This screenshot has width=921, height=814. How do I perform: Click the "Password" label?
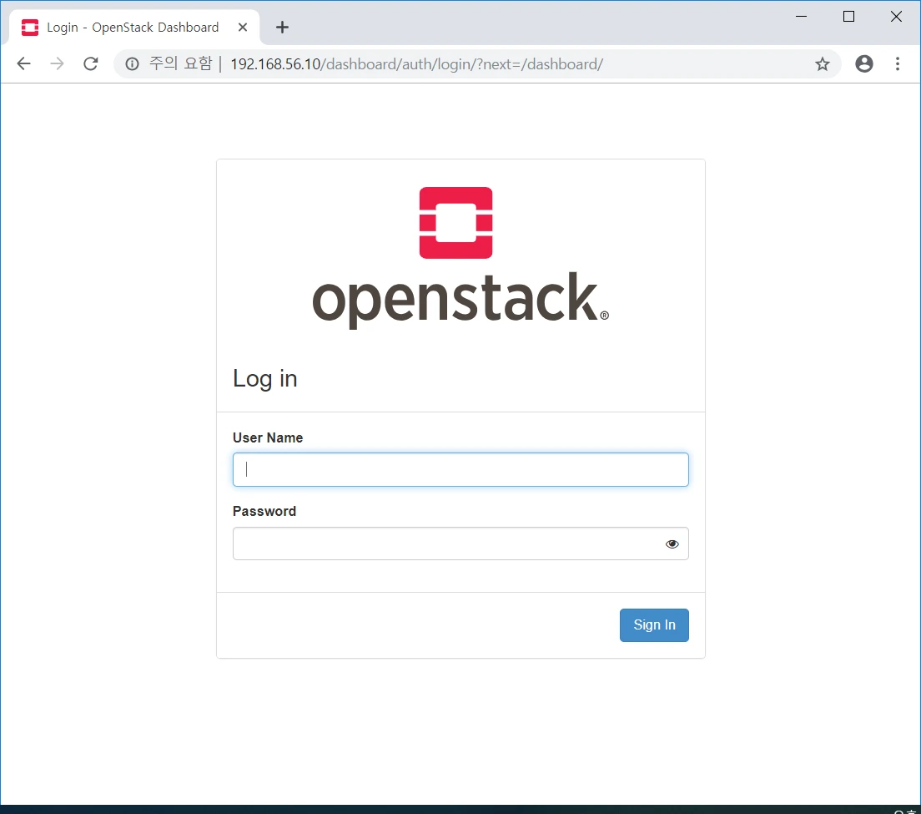point(264,511)
